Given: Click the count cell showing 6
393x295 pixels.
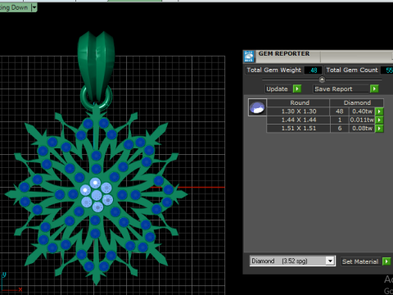Looking at the screenshot, I should click(340, 129).
